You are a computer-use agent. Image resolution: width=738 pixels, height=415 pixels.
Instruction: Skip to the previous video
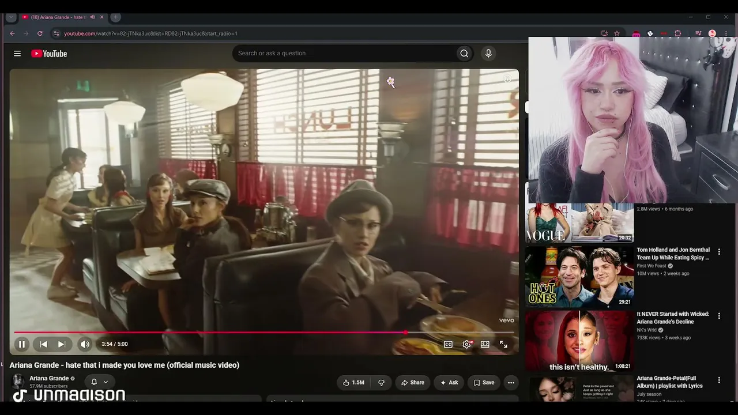pos(43,344)
